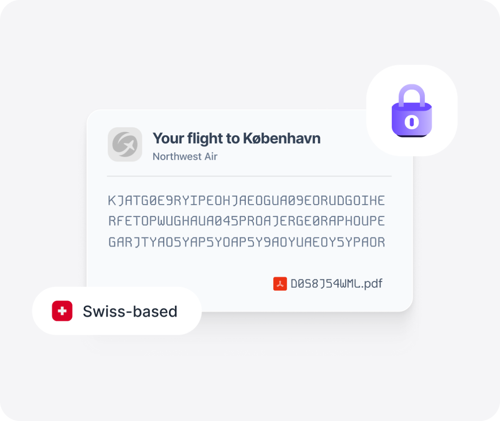Click the encrypted line starting with RFETOPWUGH
500x421 pixels.
pyautogui.click(x=247, y=221)
